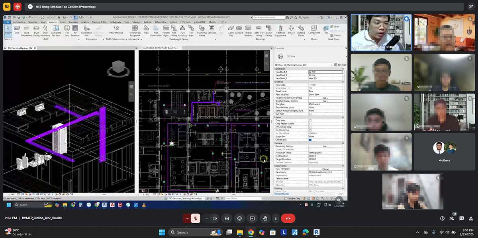Viewport: 478px width, 238px height.
Task: Toggle the Annotation Crop checkbox
Action: pos(310,127)
